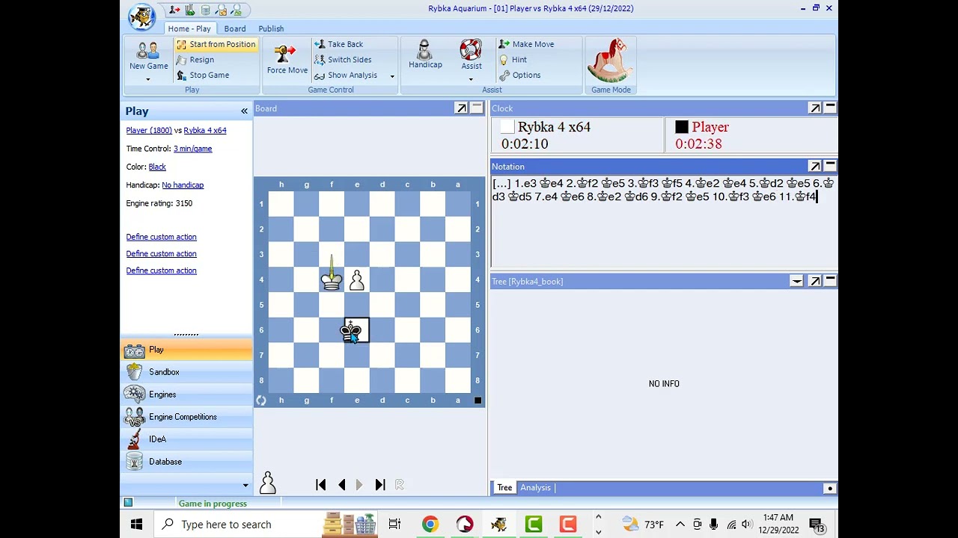
Task: Click the Assist lifebuoy icon
Action: 471,50
